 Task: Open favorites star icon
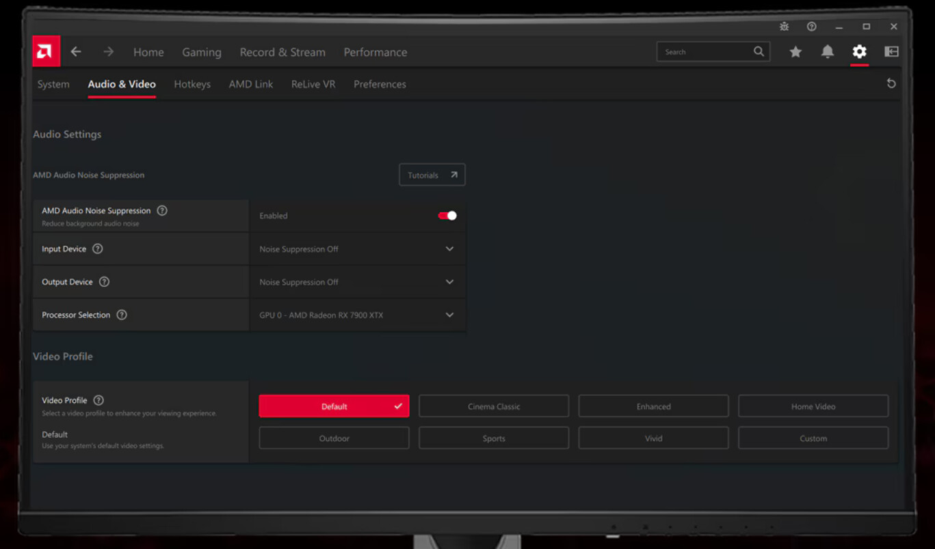pyautogui.click(x=795, y=52)
